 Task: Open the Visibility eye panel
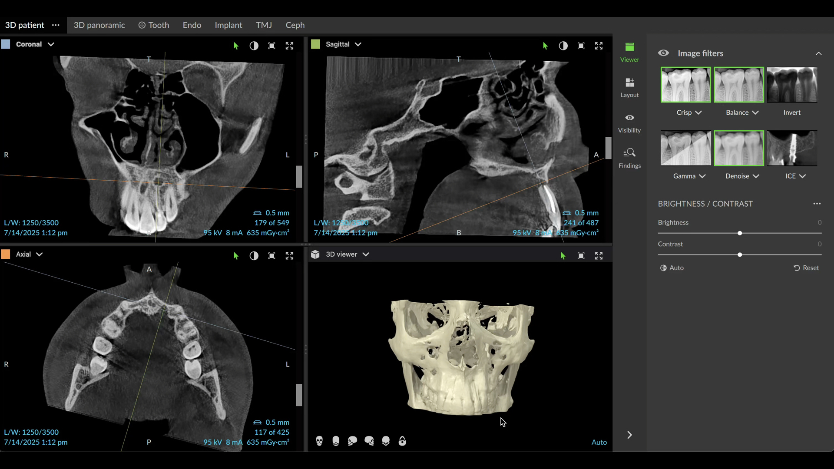(x=629, y=122)
